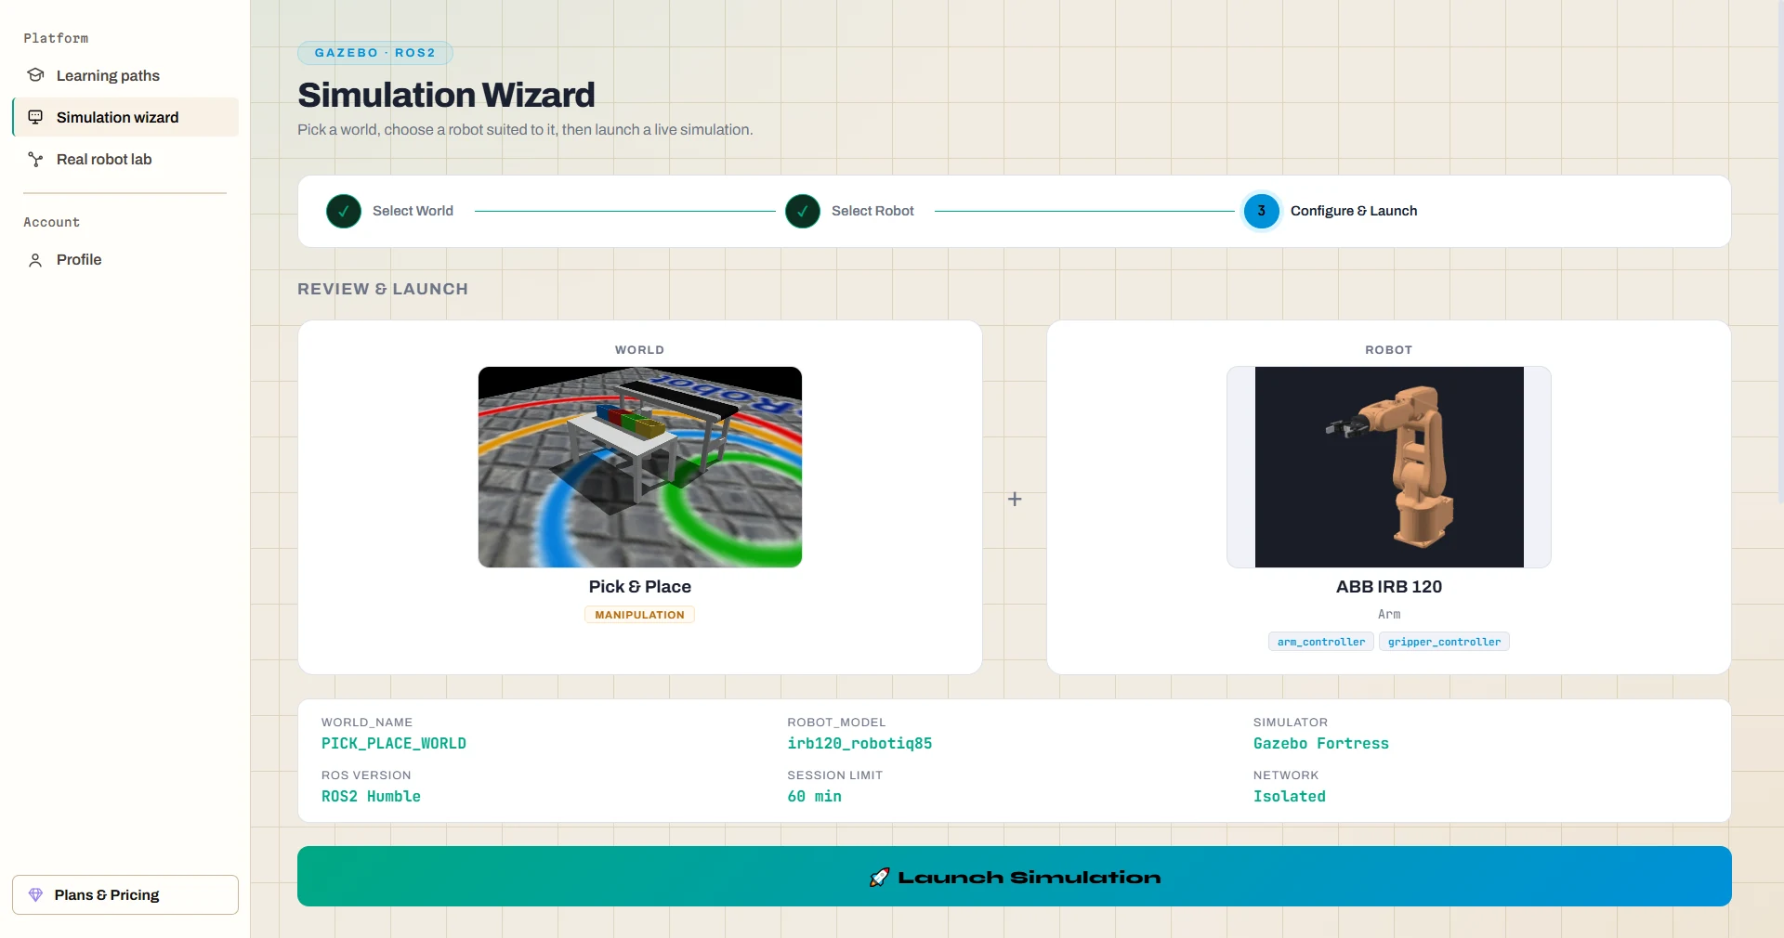Click the Select World checkmark step circle
The image size is (1784, 938).
(344, 211)
